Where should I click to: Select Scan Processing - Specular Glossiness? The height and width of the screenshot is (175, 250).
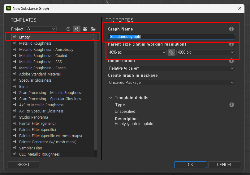pyautogui.click(x=53, y=99)
